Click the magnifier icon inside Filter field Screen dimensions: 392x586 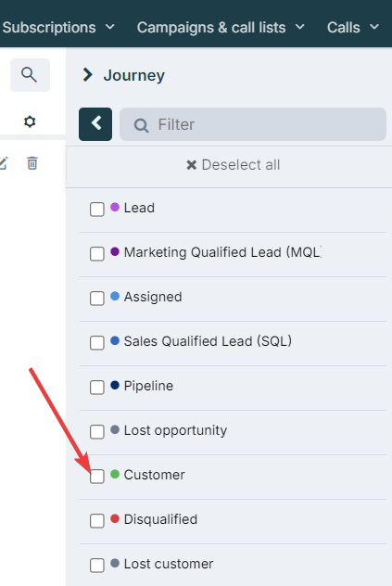point(141,125)
